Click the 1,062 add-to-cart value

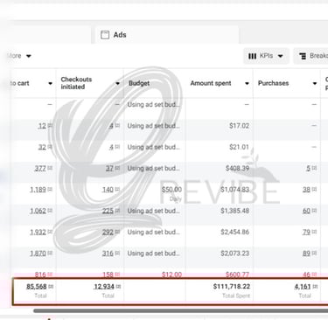click(x=38, y=211)
